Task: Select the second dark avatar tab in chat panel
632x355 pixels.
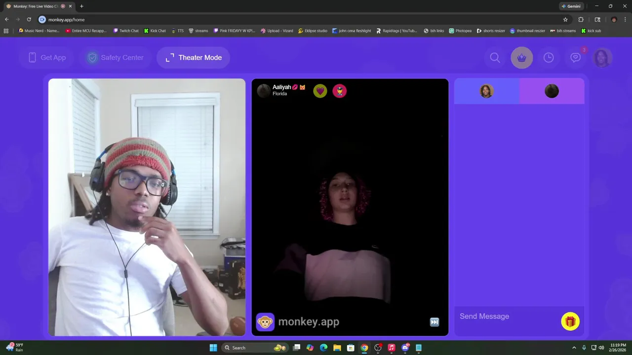Action: tap(552, 91)
